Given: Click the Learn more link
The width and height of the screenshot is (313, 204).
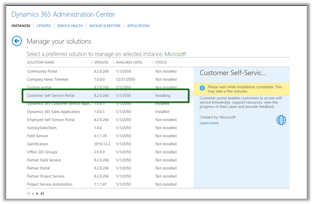Looking at the screenshot, I should tap(209, 123).
